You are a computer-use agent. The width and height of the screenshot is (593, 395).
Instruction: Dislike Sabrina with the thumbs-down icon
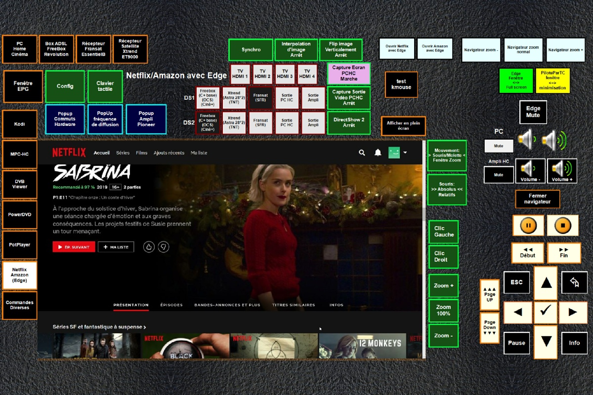pyautogui.click(x=164, y=247)
